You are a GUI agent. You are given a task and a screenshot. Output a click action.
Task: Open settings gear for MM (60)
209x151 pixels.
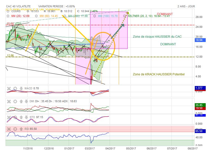(36, 16)
